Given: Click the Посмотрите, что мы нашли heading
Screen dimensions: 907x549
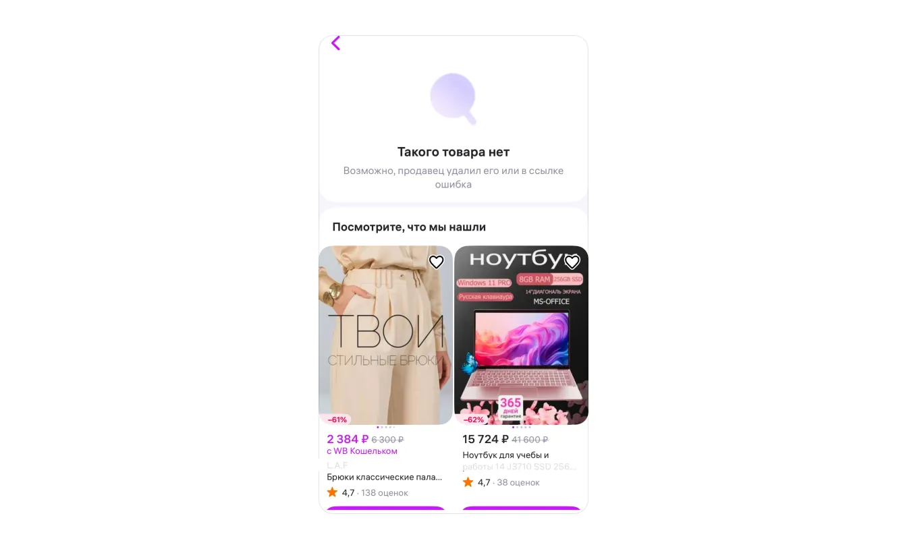Looking at the screenshot, I should (x=409, y=227).
